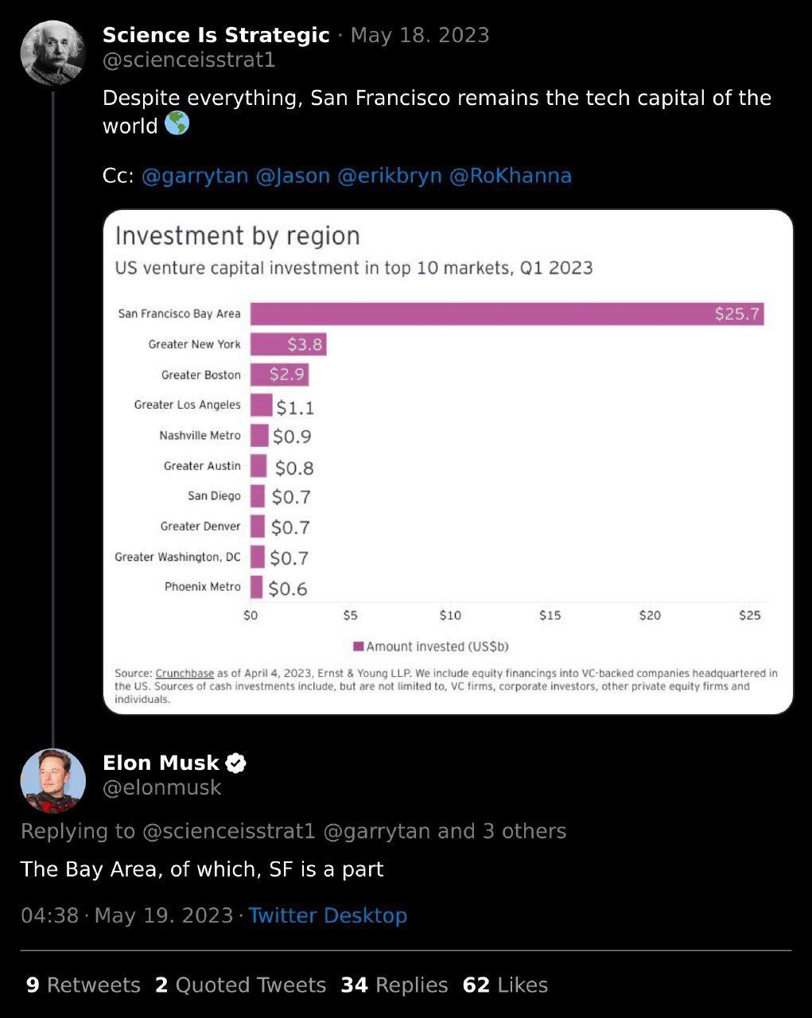
Task: Click the globe emoji in the tweet
Action: click(177, 124)
